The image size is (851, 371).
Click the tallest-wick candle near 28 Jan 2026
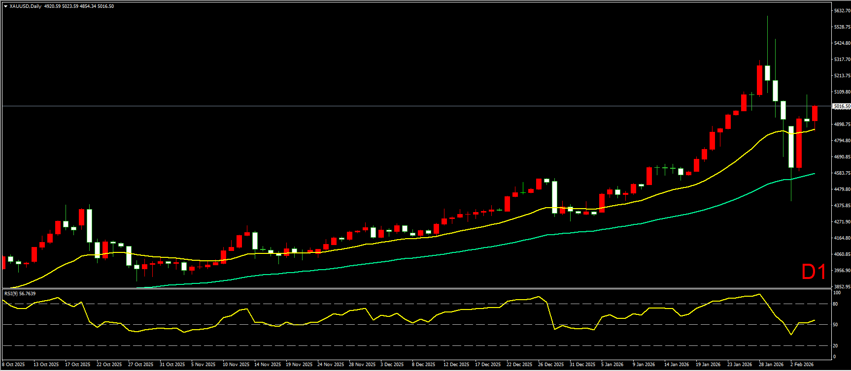point(767,73)
